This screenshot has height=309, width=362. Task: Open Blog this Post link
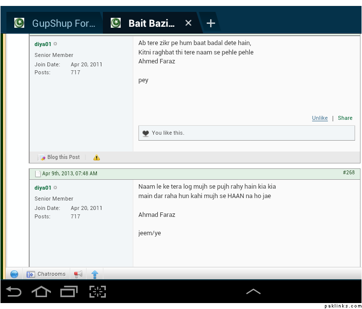click(x=63, y=157)
